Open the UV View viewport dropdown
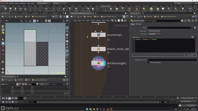The width and height of the screenshot is (198, 111). tap(52, 24)
